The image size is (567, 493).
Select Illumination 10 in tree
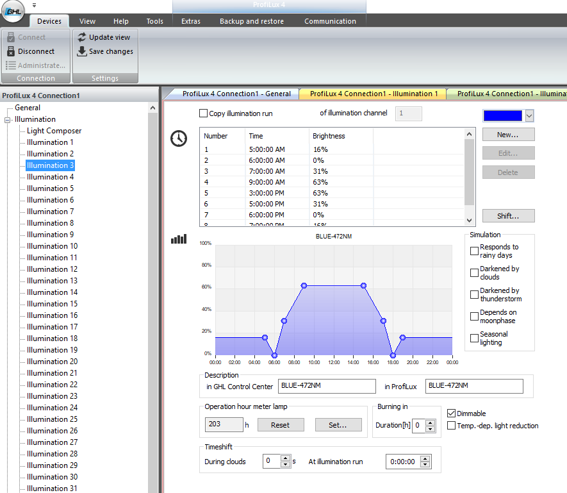[52, 246]
